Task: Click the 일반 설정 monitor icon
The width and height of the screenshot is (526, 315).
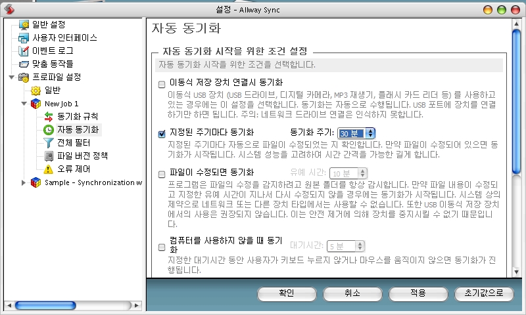Action: coord(24,25)
